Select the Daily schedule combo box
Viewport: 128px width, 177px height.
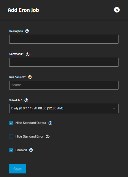[x=64, y=109]
